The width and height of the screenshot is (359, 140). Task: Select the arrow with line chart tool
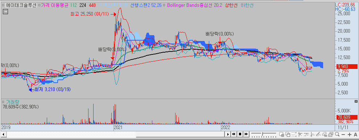[300, 134]
